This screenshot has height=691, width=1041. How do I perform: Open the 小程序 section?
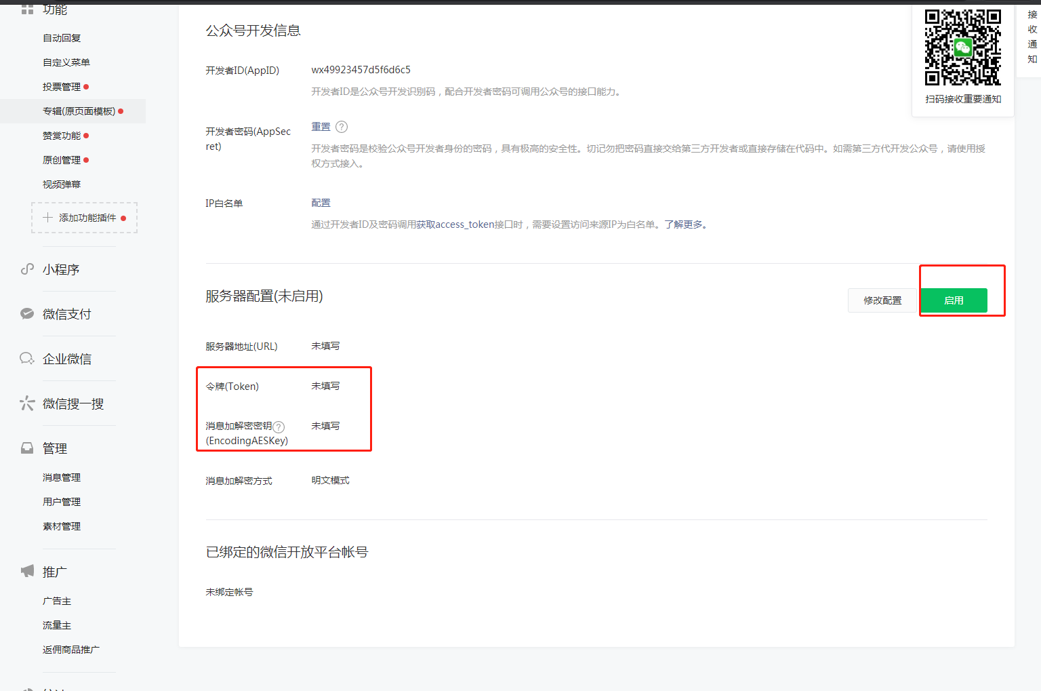[61, 269]
